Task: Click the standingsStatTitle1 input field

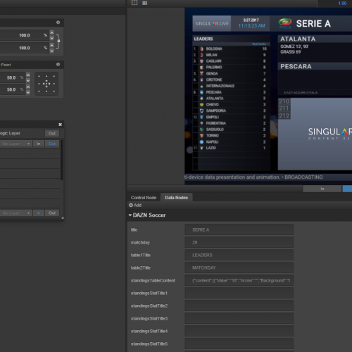Action: [x=239, y=293]
